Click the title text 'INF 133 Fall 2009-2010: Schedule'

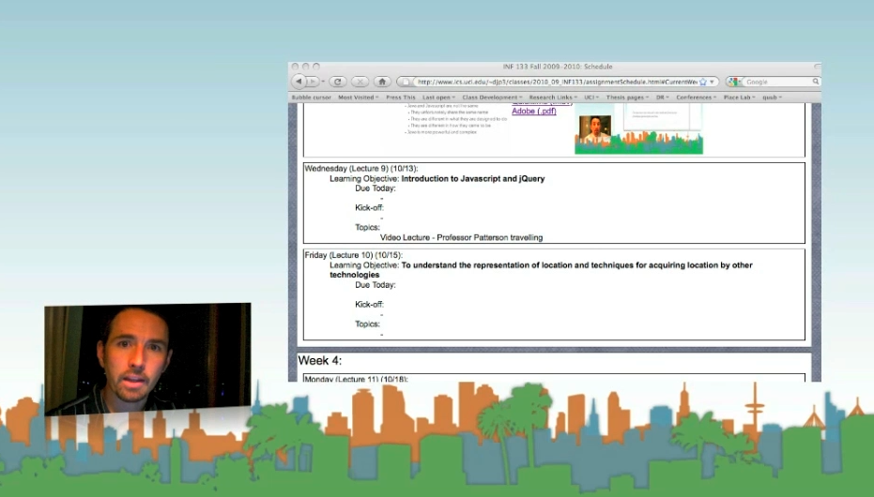[558, 67]
